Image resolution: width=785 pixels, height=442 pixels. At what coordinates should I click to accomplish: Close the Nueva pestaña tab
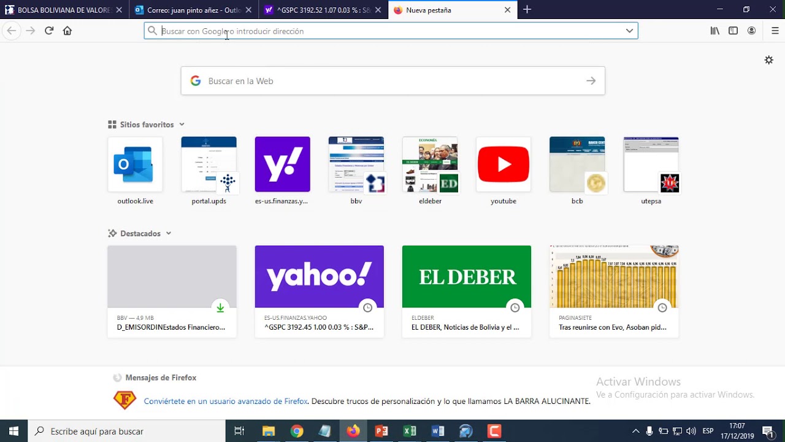507,10
